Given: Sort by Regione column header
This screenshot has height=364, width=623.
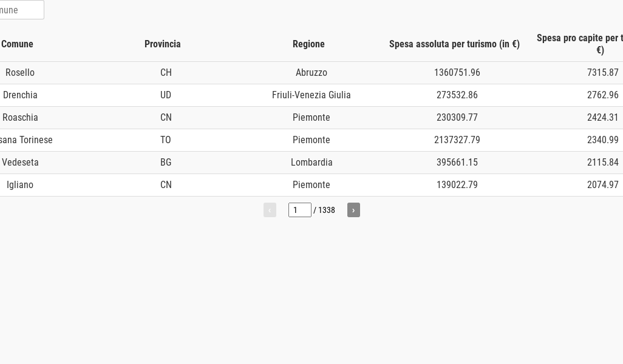Looking at the screenshot, I should point(308,44).
